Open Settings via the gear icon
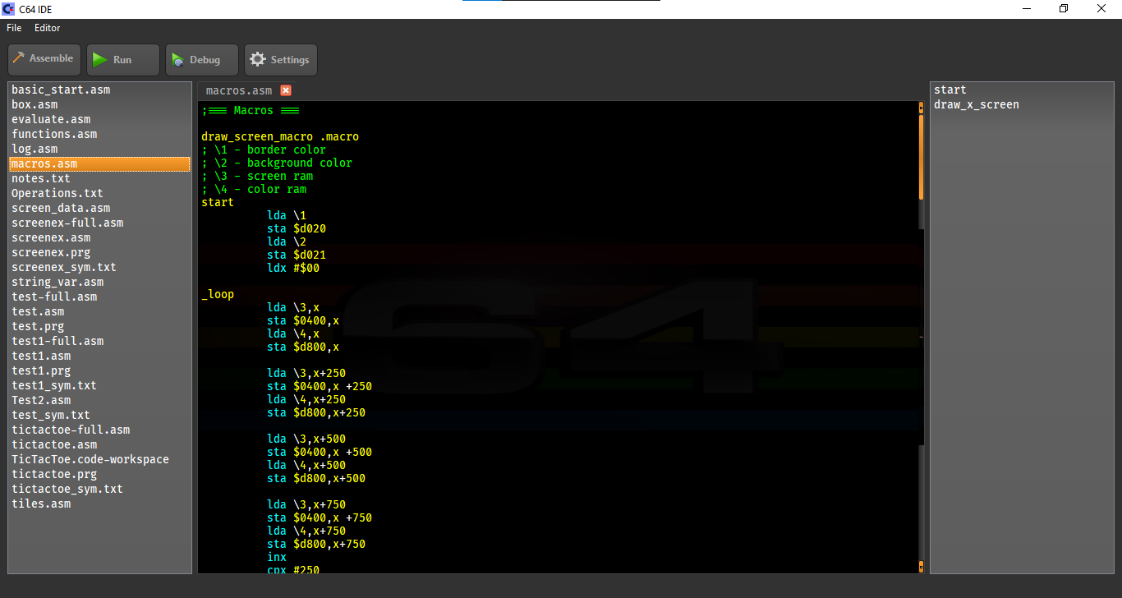This screenshot has width=1122, height=598. click(258, 60)
